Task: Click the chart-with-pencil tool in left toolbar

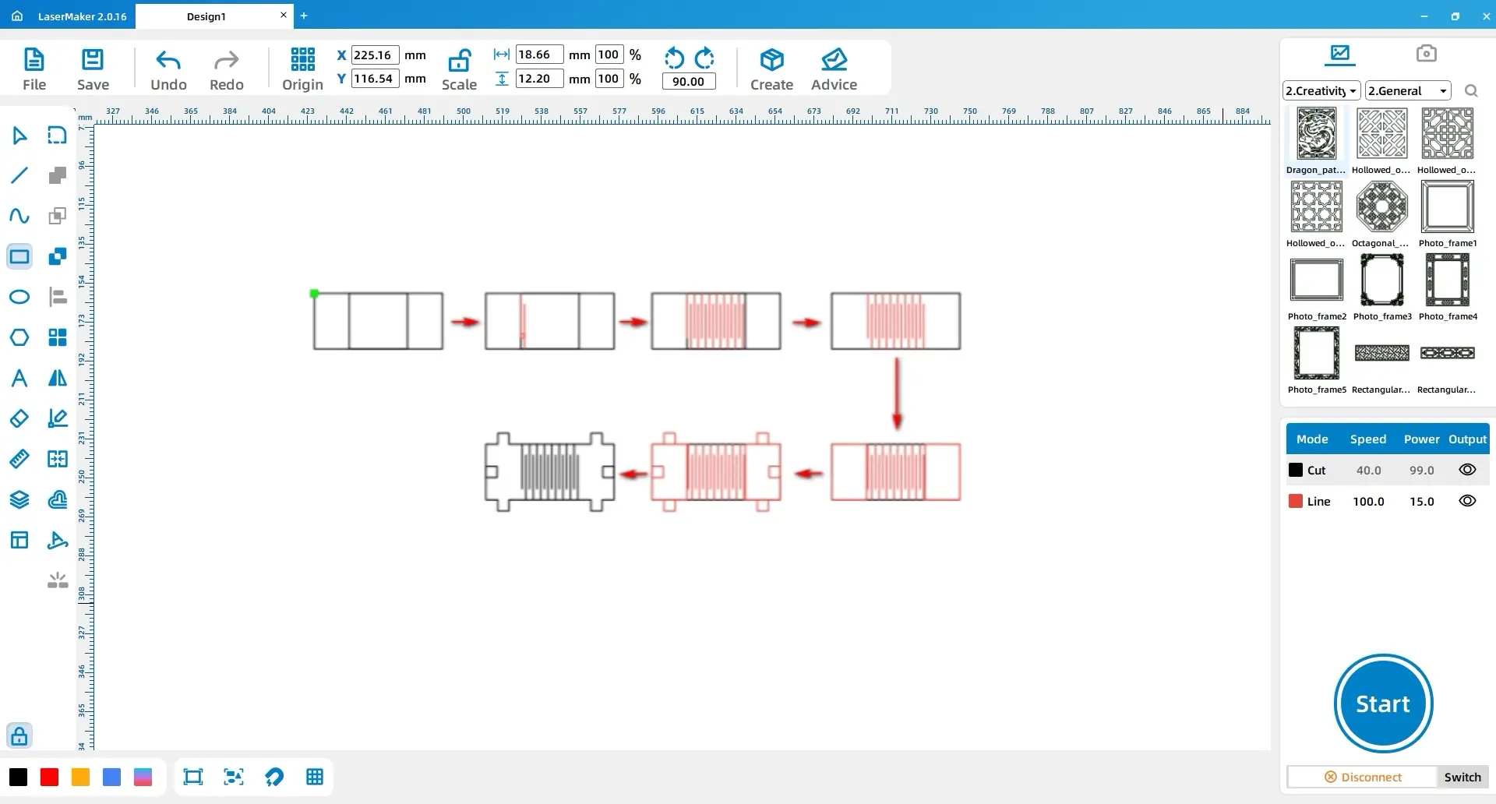Action: (58, 418)
